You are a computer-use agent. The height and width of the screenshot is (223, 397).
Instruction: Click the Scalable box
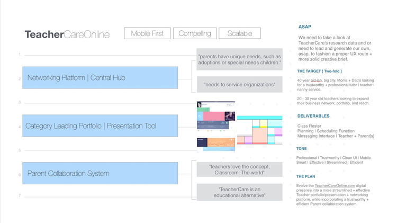[239, 33]
